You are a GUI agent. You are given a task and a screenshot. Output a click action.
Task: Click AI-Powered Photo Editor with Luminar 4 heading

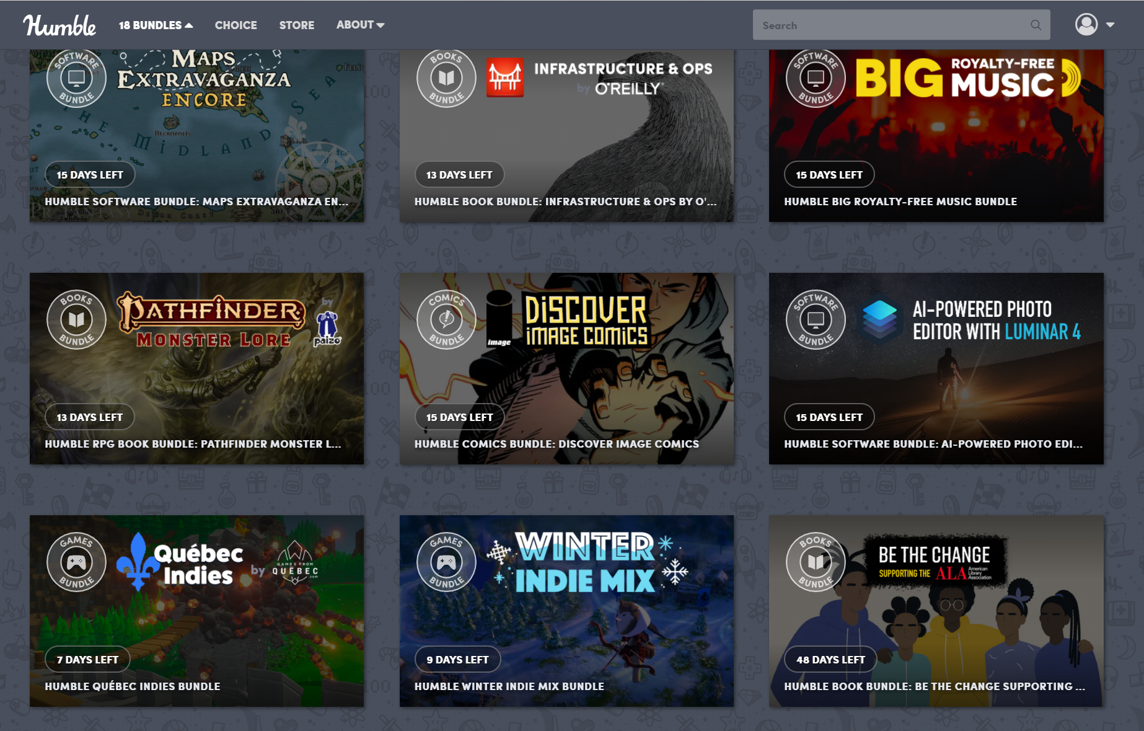pyautogui.click(x=997, y=320)
